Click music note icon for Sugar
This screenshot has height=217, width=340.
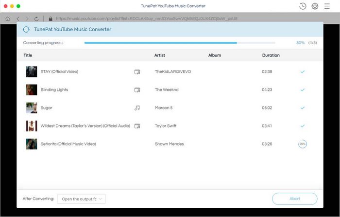(137, 108)
